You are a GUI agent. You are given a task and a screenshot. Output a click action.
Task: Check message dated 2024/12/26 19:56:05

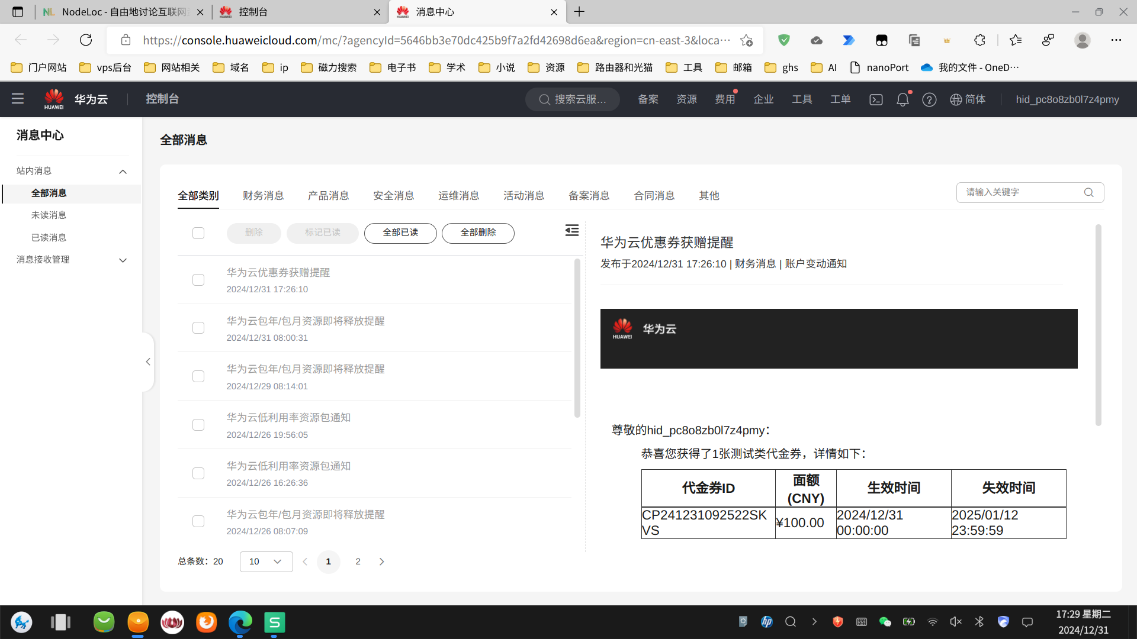point(198,425)
